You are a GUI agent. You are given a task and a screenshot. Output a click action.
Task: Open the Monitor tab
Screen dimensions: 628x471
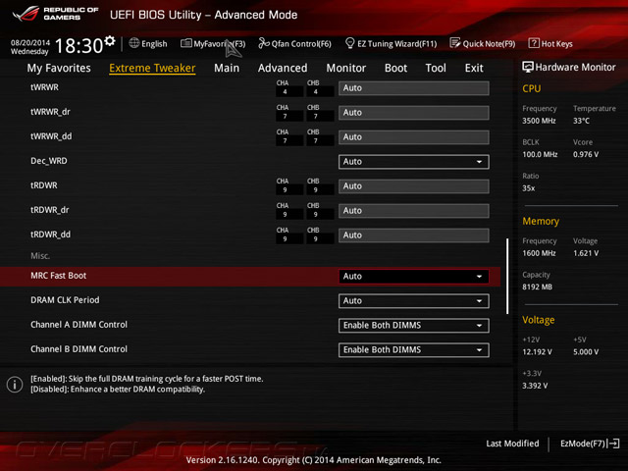(346, 68)
